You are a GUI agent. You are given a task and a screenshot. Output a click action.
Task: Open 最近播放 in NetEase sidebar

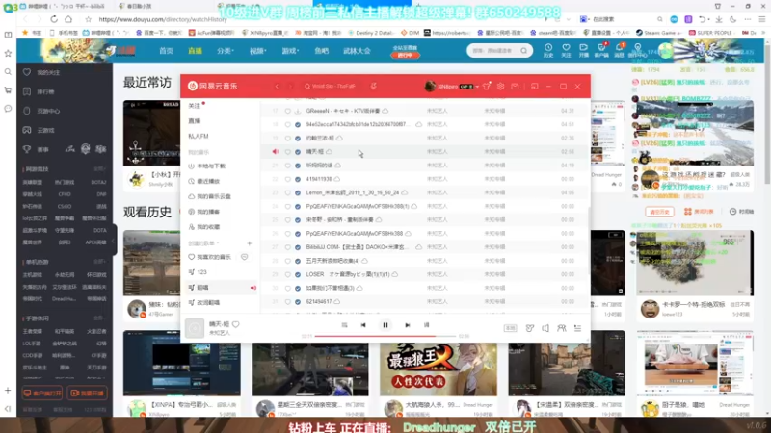pyautogui.click(x=204, y=181)
